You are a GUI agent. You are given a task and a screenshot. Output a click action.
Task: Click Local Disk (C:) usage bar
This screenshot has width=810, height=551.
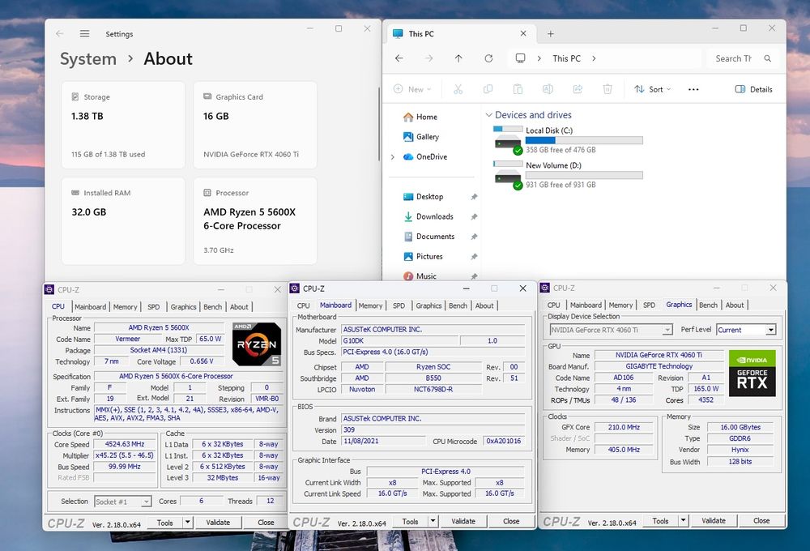584,140
